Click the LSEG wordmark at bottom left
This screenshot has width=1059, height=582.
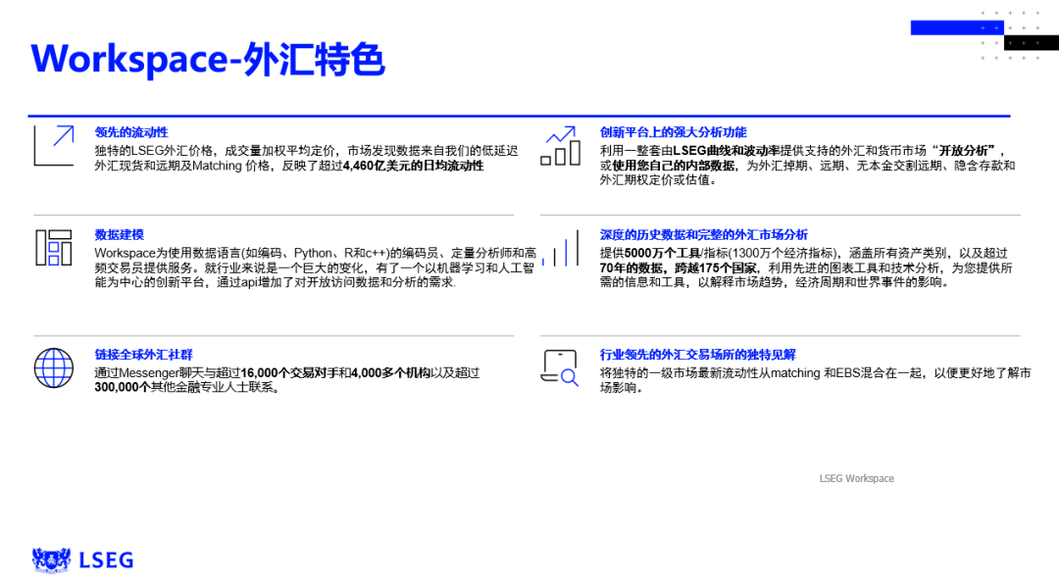coord(105,559)
